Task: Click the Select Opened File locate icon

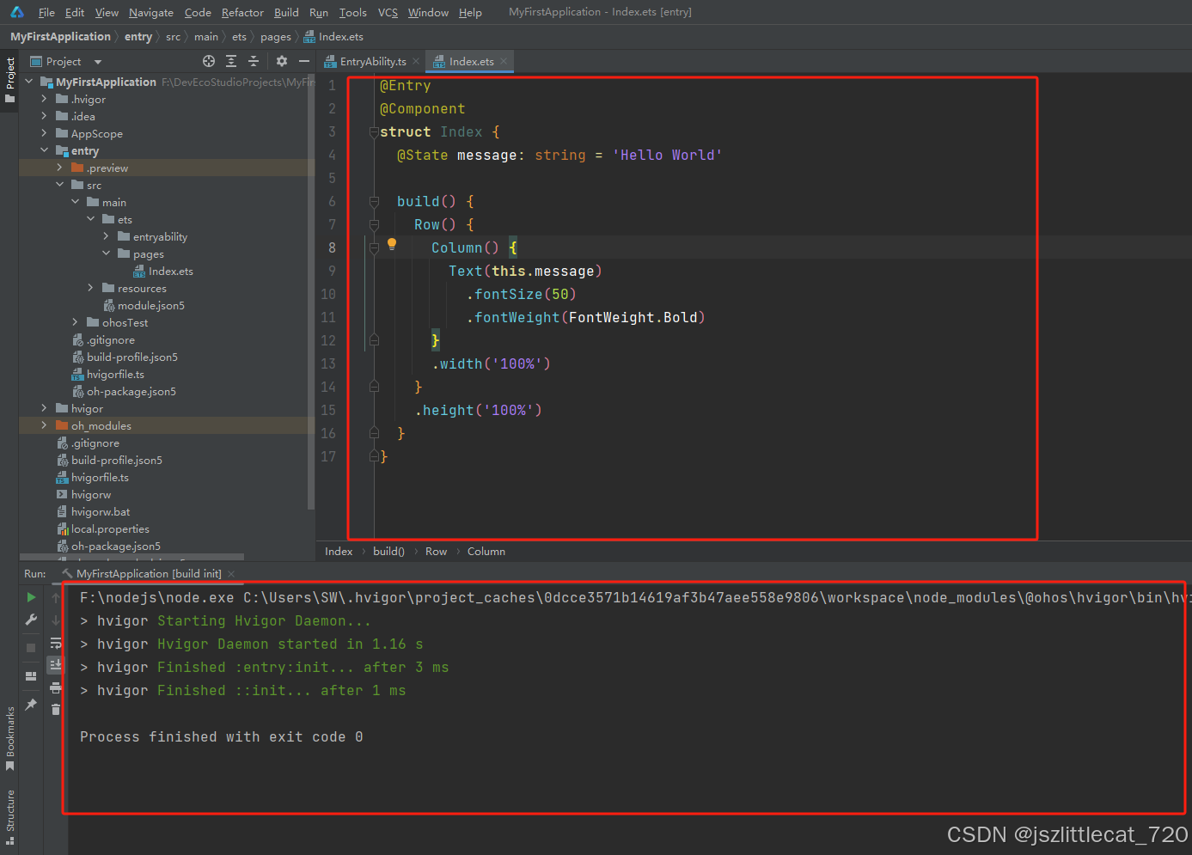Action: (209, 61)
